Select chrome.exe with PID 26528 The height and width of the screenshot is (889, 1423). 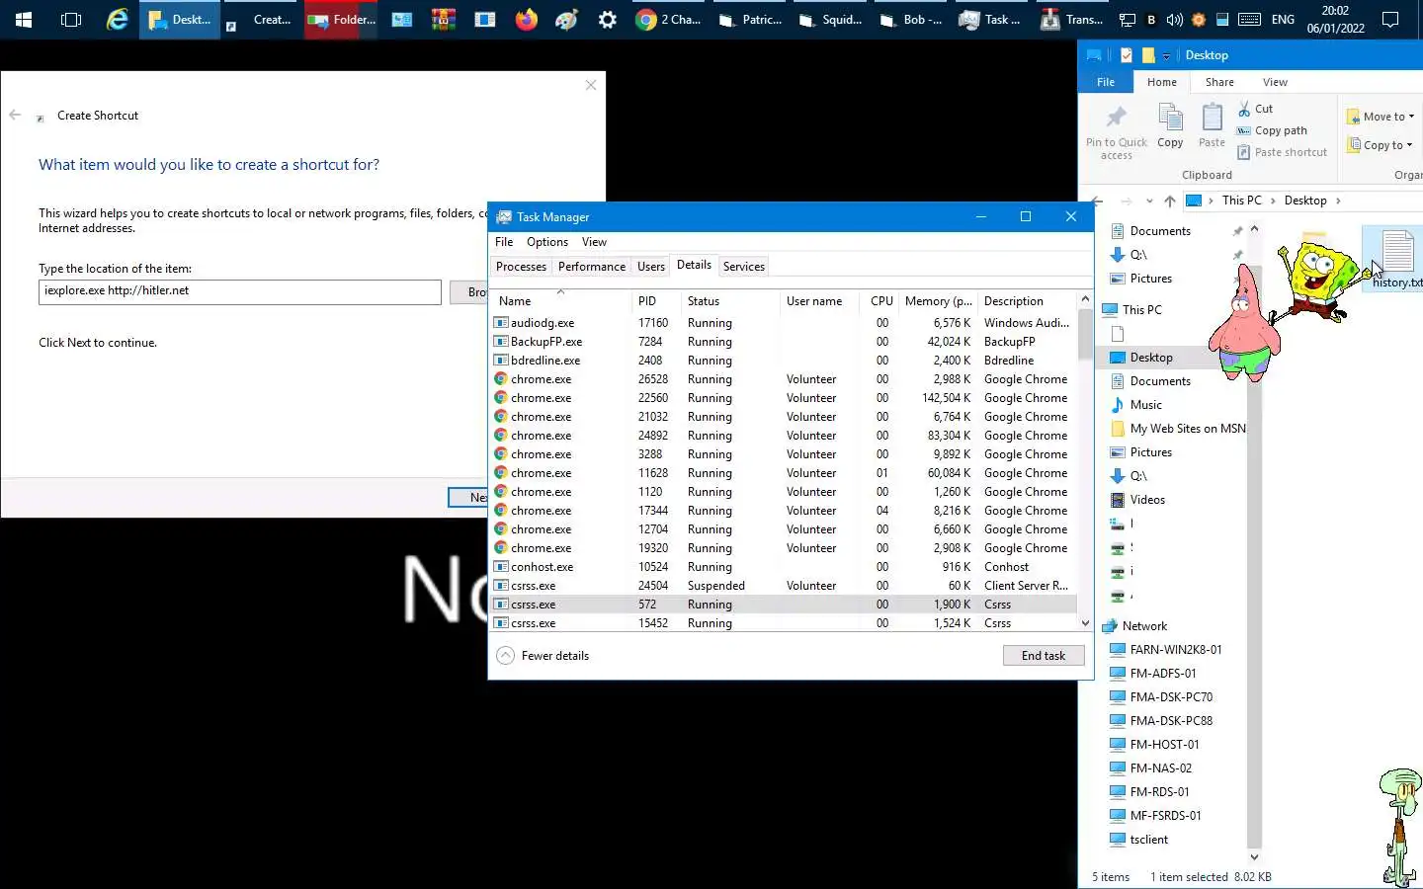785,379
